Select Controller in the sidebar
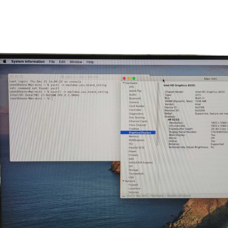Screen dimensions: 228x228 [135, 110]
